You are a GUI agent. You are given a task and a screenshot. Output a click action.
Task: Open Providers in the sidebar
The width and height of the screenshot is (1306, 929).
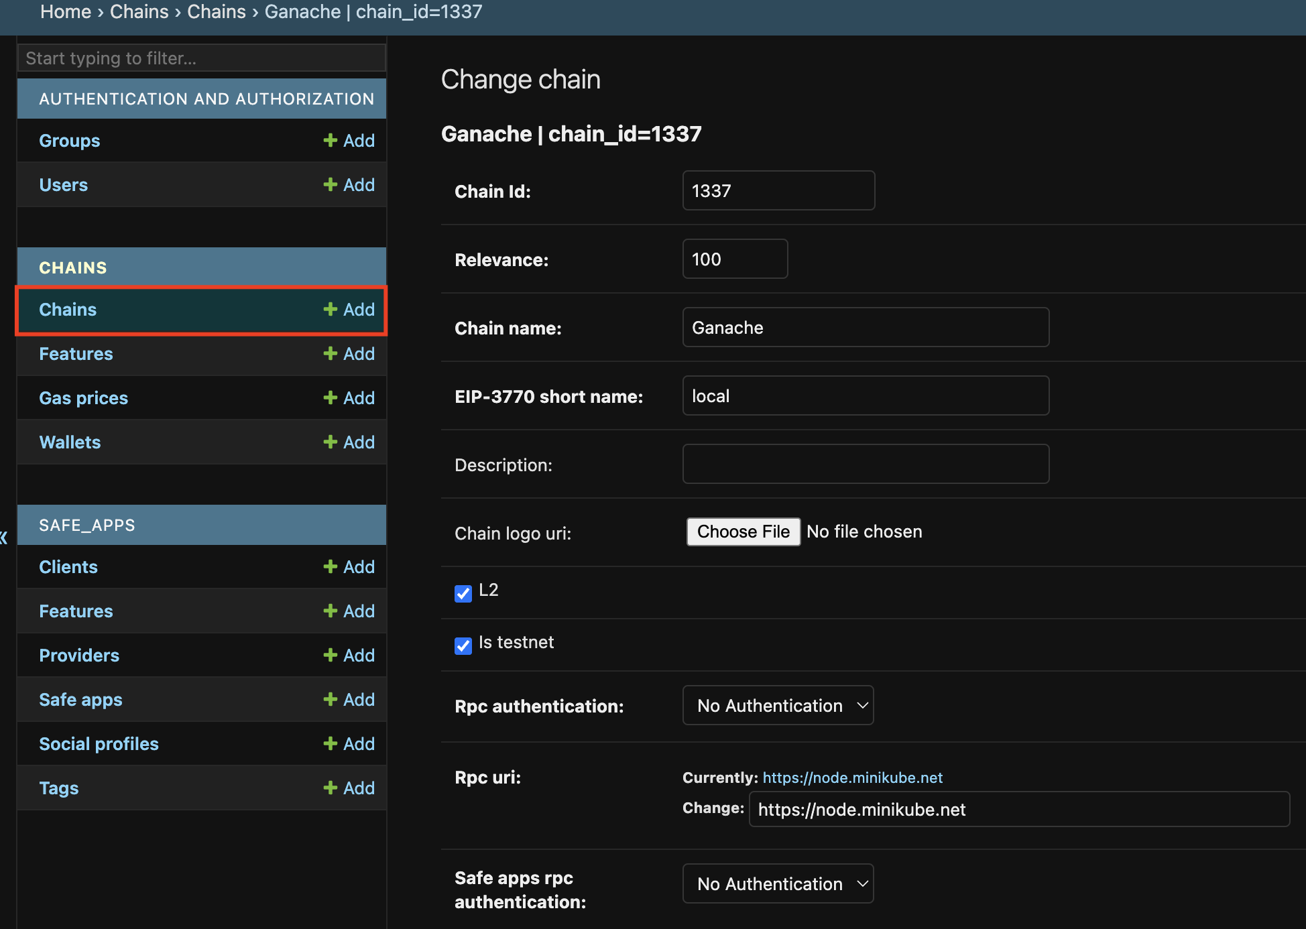(x=79, y=656)
